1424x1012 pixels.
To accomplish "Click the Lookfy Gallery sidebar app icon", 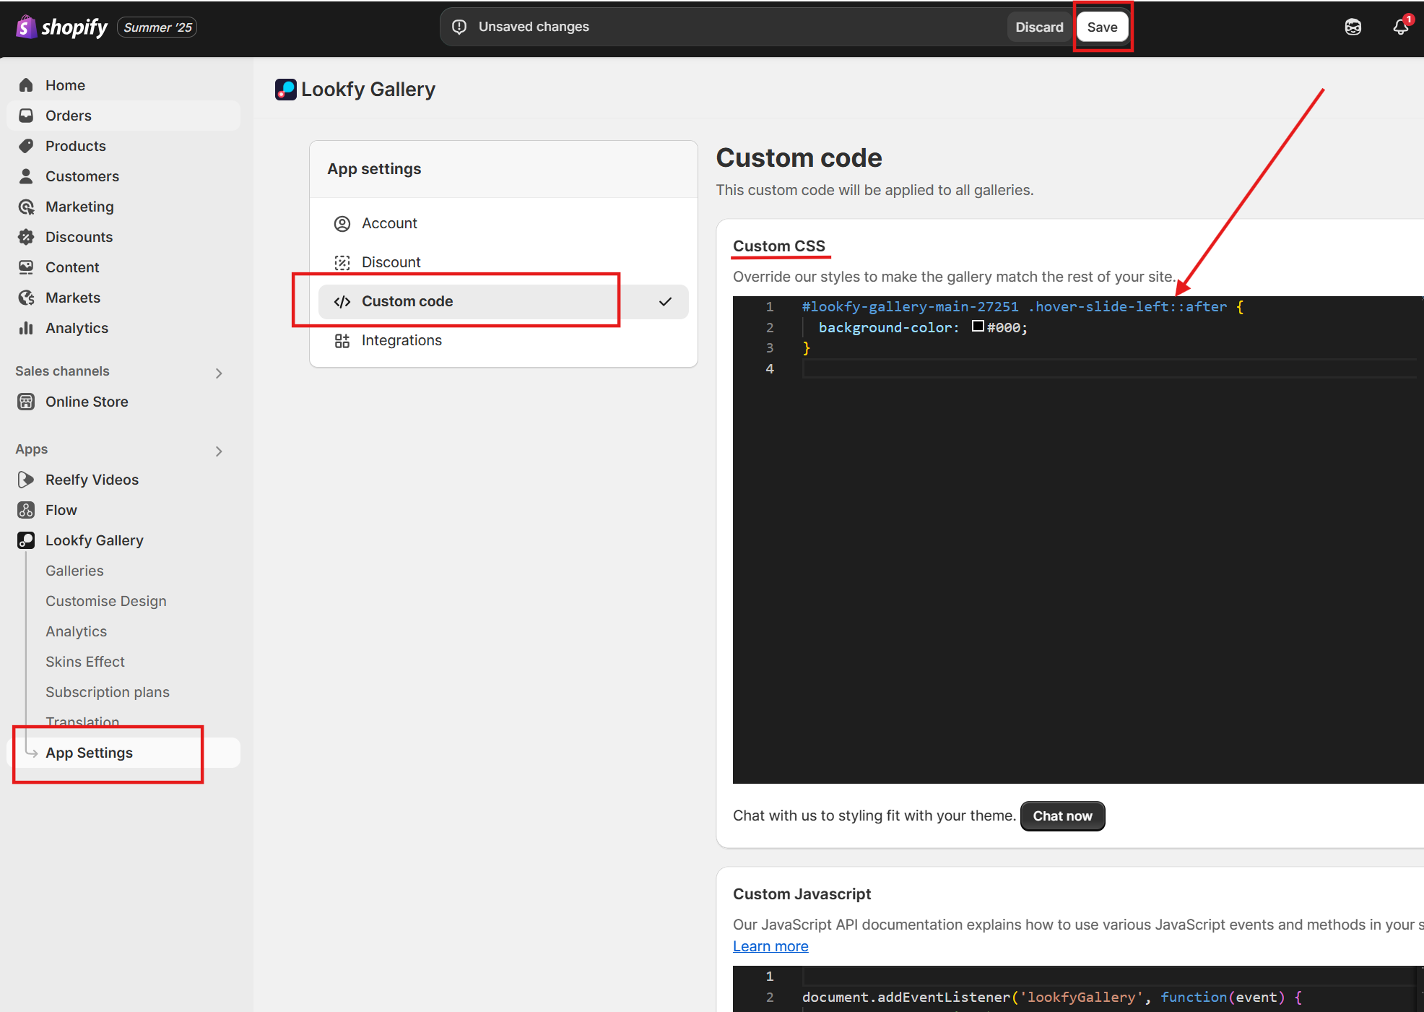I will coord(26,540).
